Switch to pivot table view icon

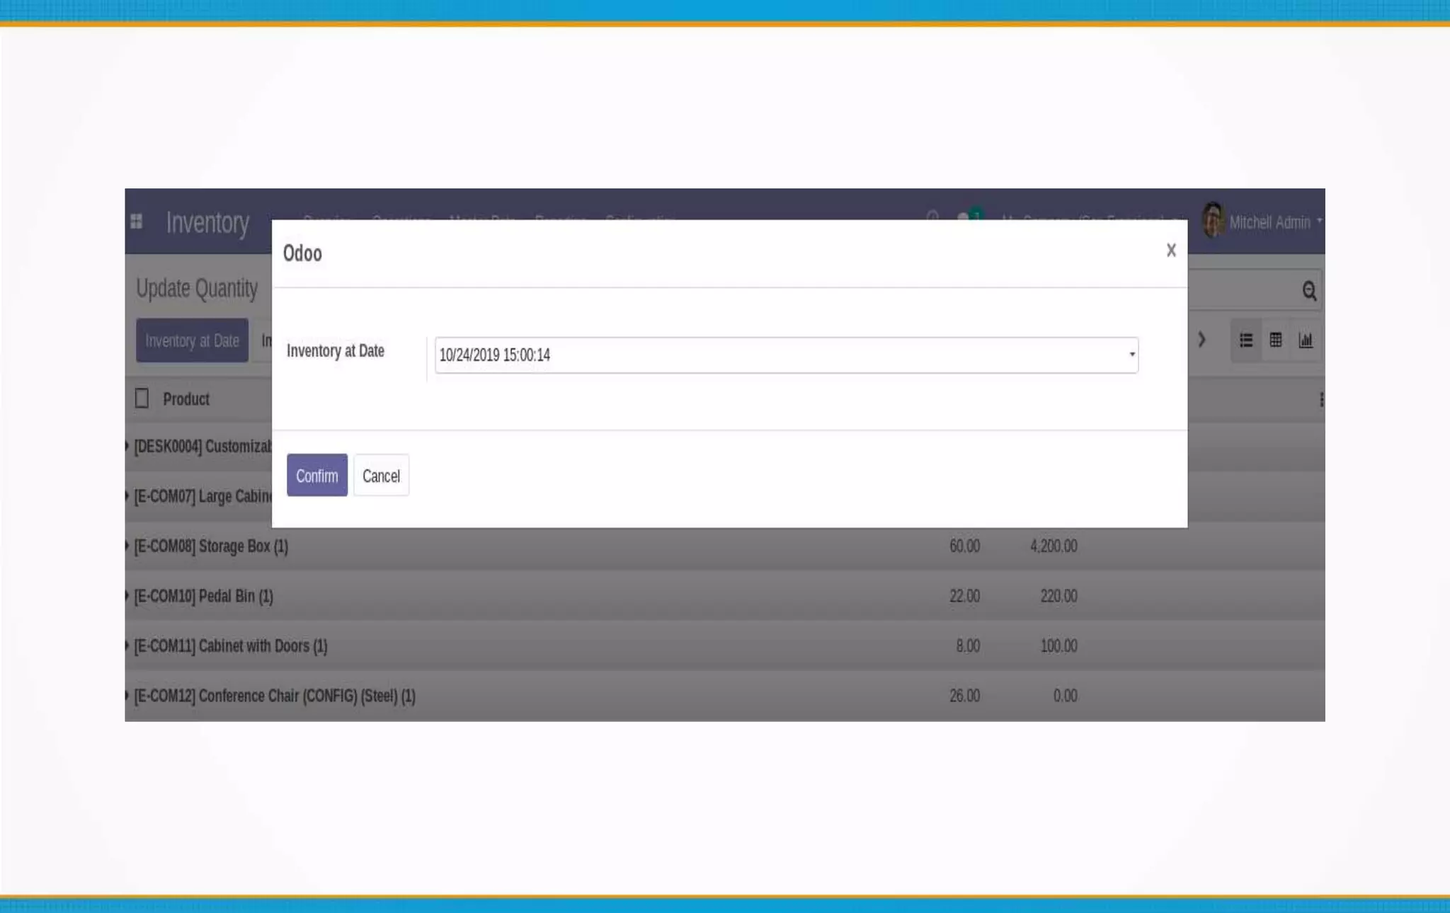click(x=1276, y=340)
